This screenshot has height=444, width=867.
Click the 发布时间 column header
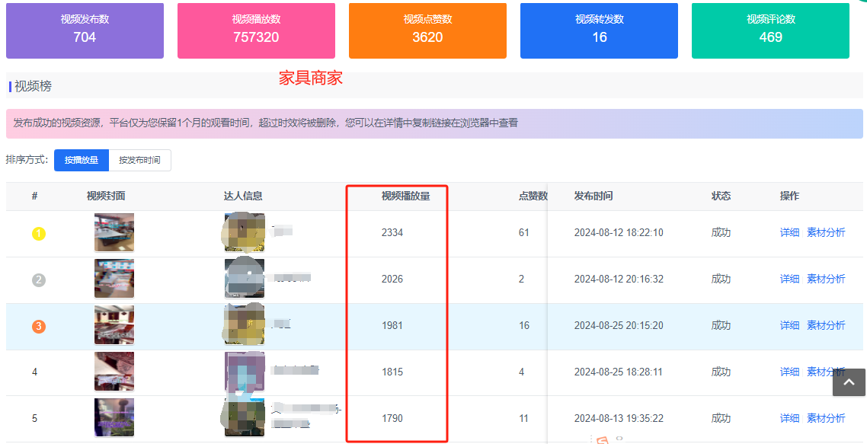[x=593, y=196]
